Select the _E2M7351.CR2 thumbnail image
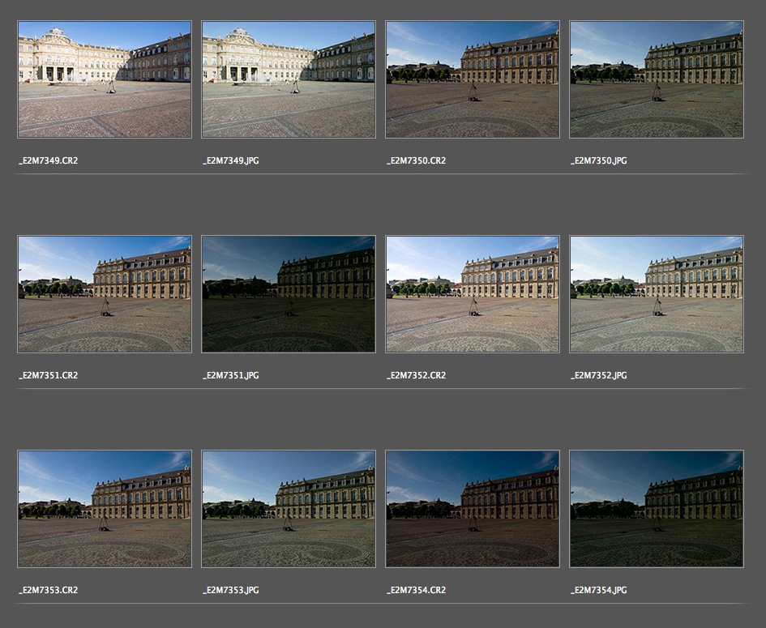Image resolution: width=766 pixels, height=628 pixels. click(x=105, y=294)
